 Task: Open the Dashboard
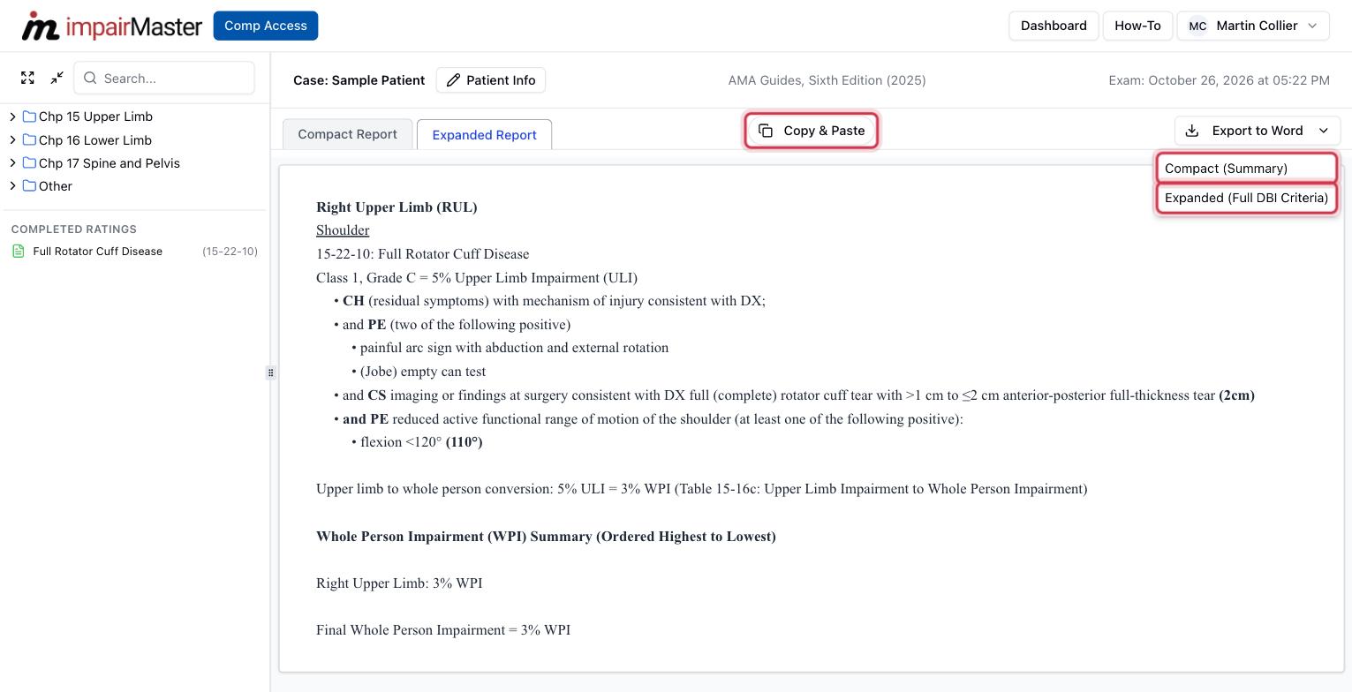coord(1054,26)
